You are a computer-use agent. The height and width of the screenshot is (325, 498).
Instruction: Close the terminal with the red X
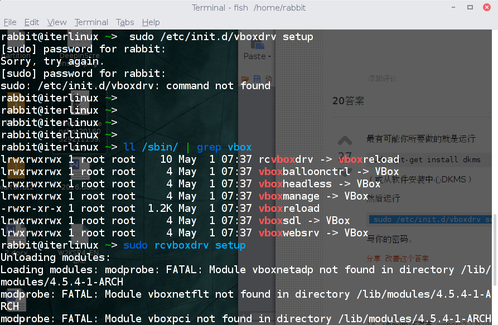click(x=486, y=7)
